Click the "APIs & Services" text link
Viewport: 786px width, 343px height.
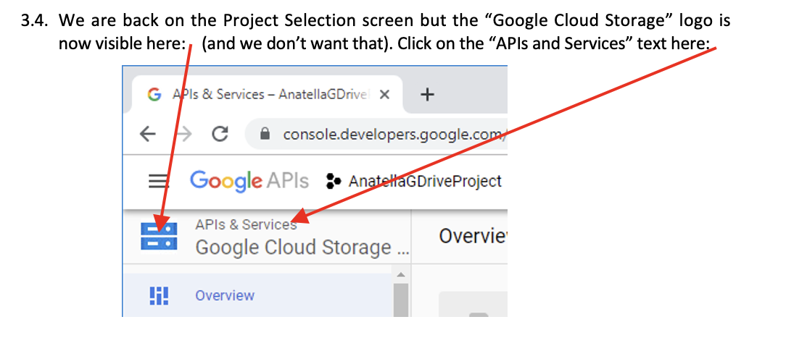pyautogui.click(x=246, y=224)
